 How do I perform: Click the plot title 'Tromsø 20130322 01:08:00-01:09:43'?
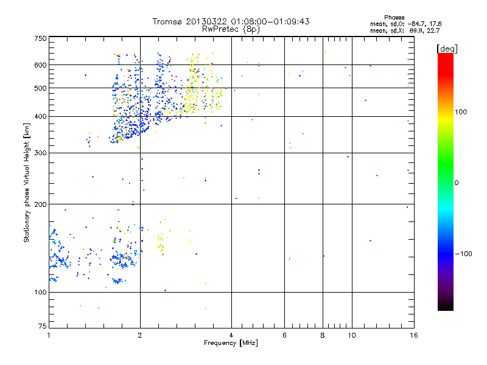coord(231,21)
